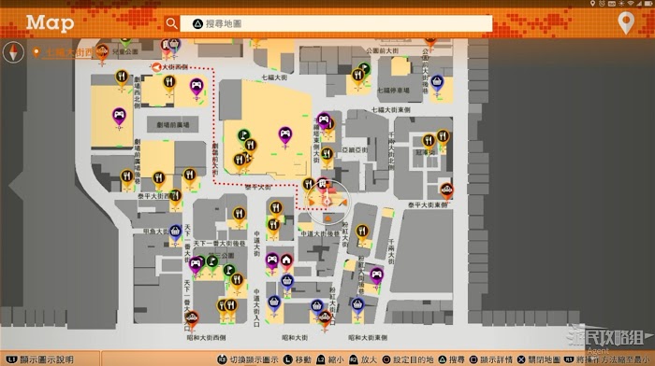The width and height of the screenshot is (655, 366).
Task: Select taxi pin next to 兒童公園
Action: (102, 52)
